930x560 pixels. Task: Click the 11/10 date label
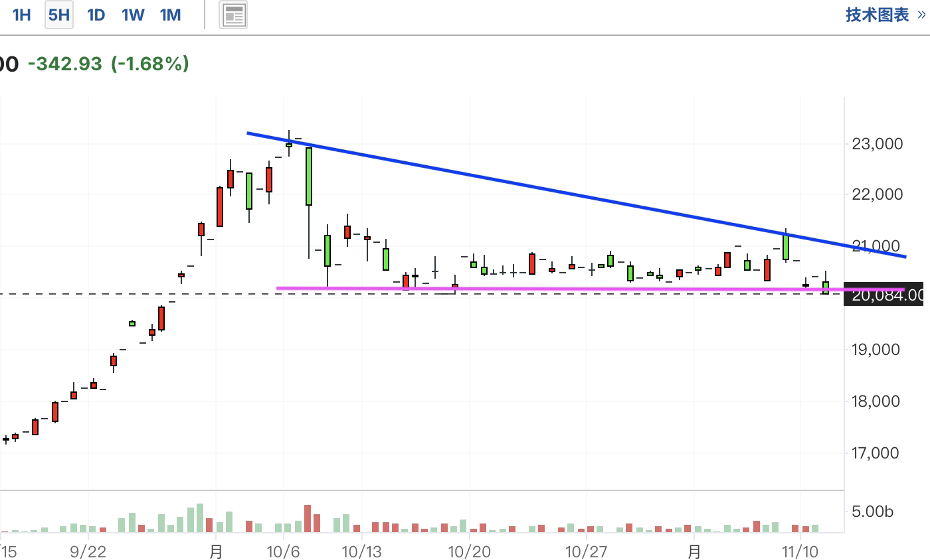click(800, 551)
